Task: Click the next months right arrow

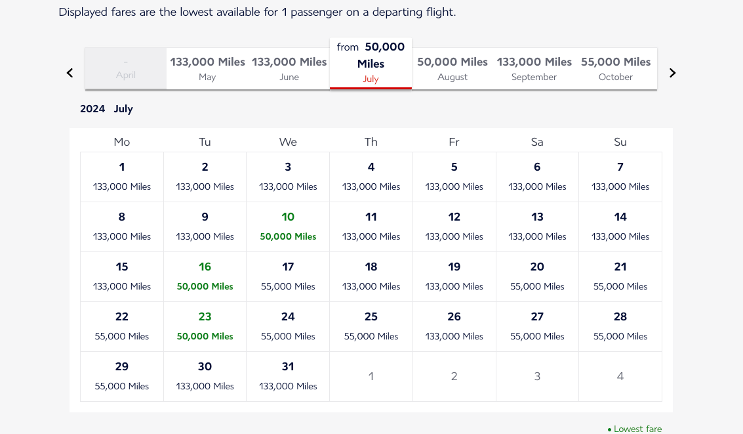Action: (672, 73)
